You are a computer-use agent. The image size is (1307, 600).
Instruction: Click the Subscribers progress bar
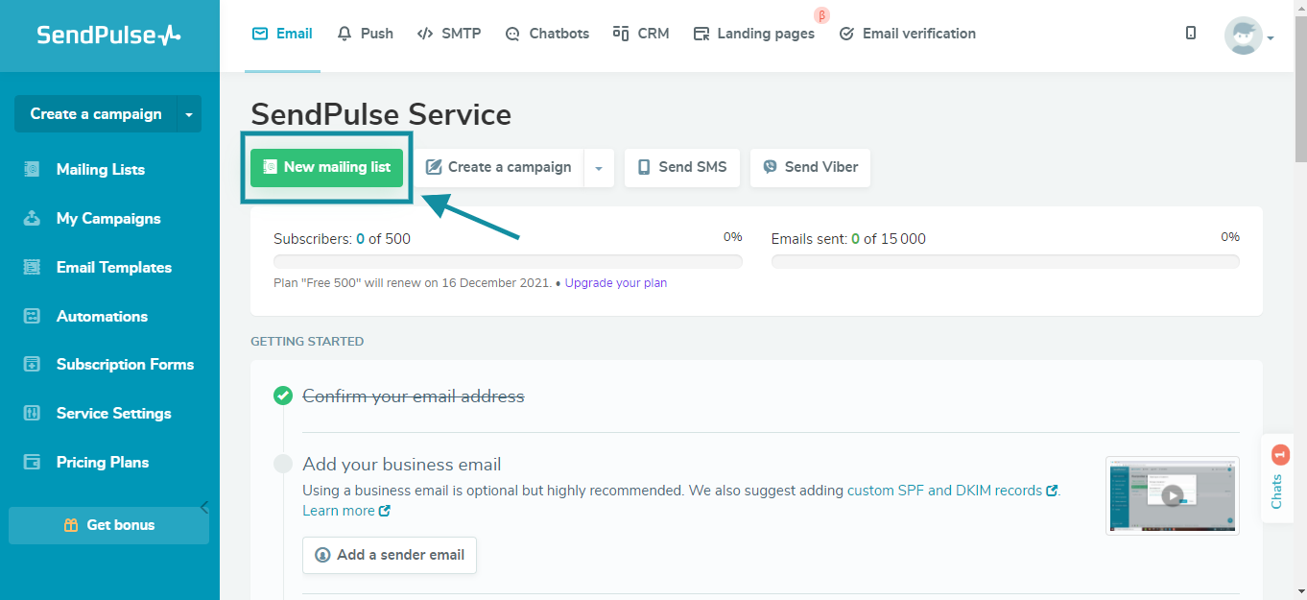tap(507, 260)
